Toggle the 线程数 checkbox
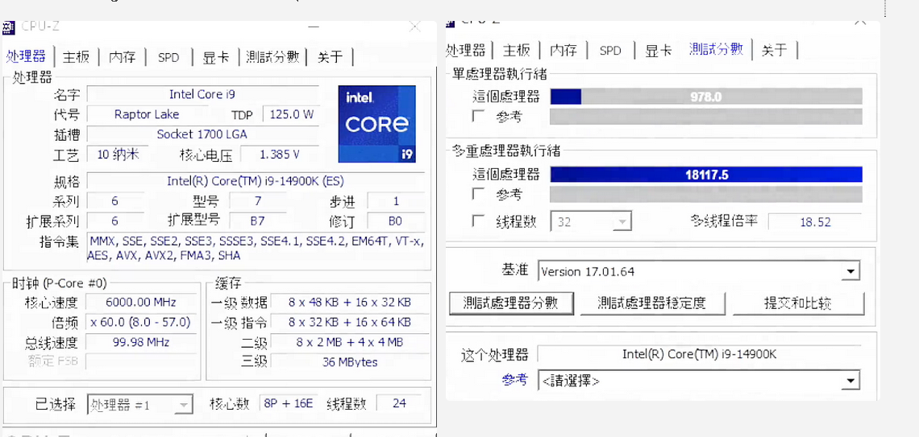Screen dimensions: 919x437 pos(478,221)
